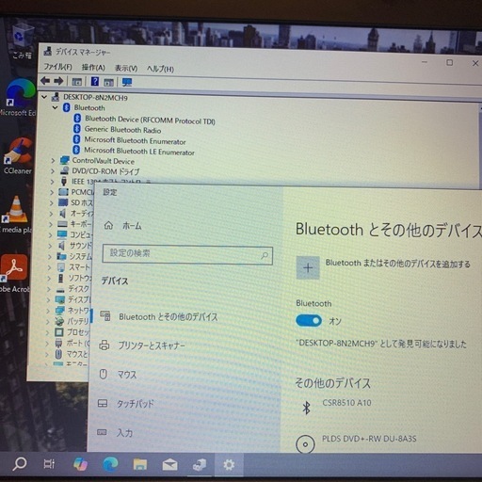Click the forward arrow in Device Manager toolbar

(x=58, y=82)
